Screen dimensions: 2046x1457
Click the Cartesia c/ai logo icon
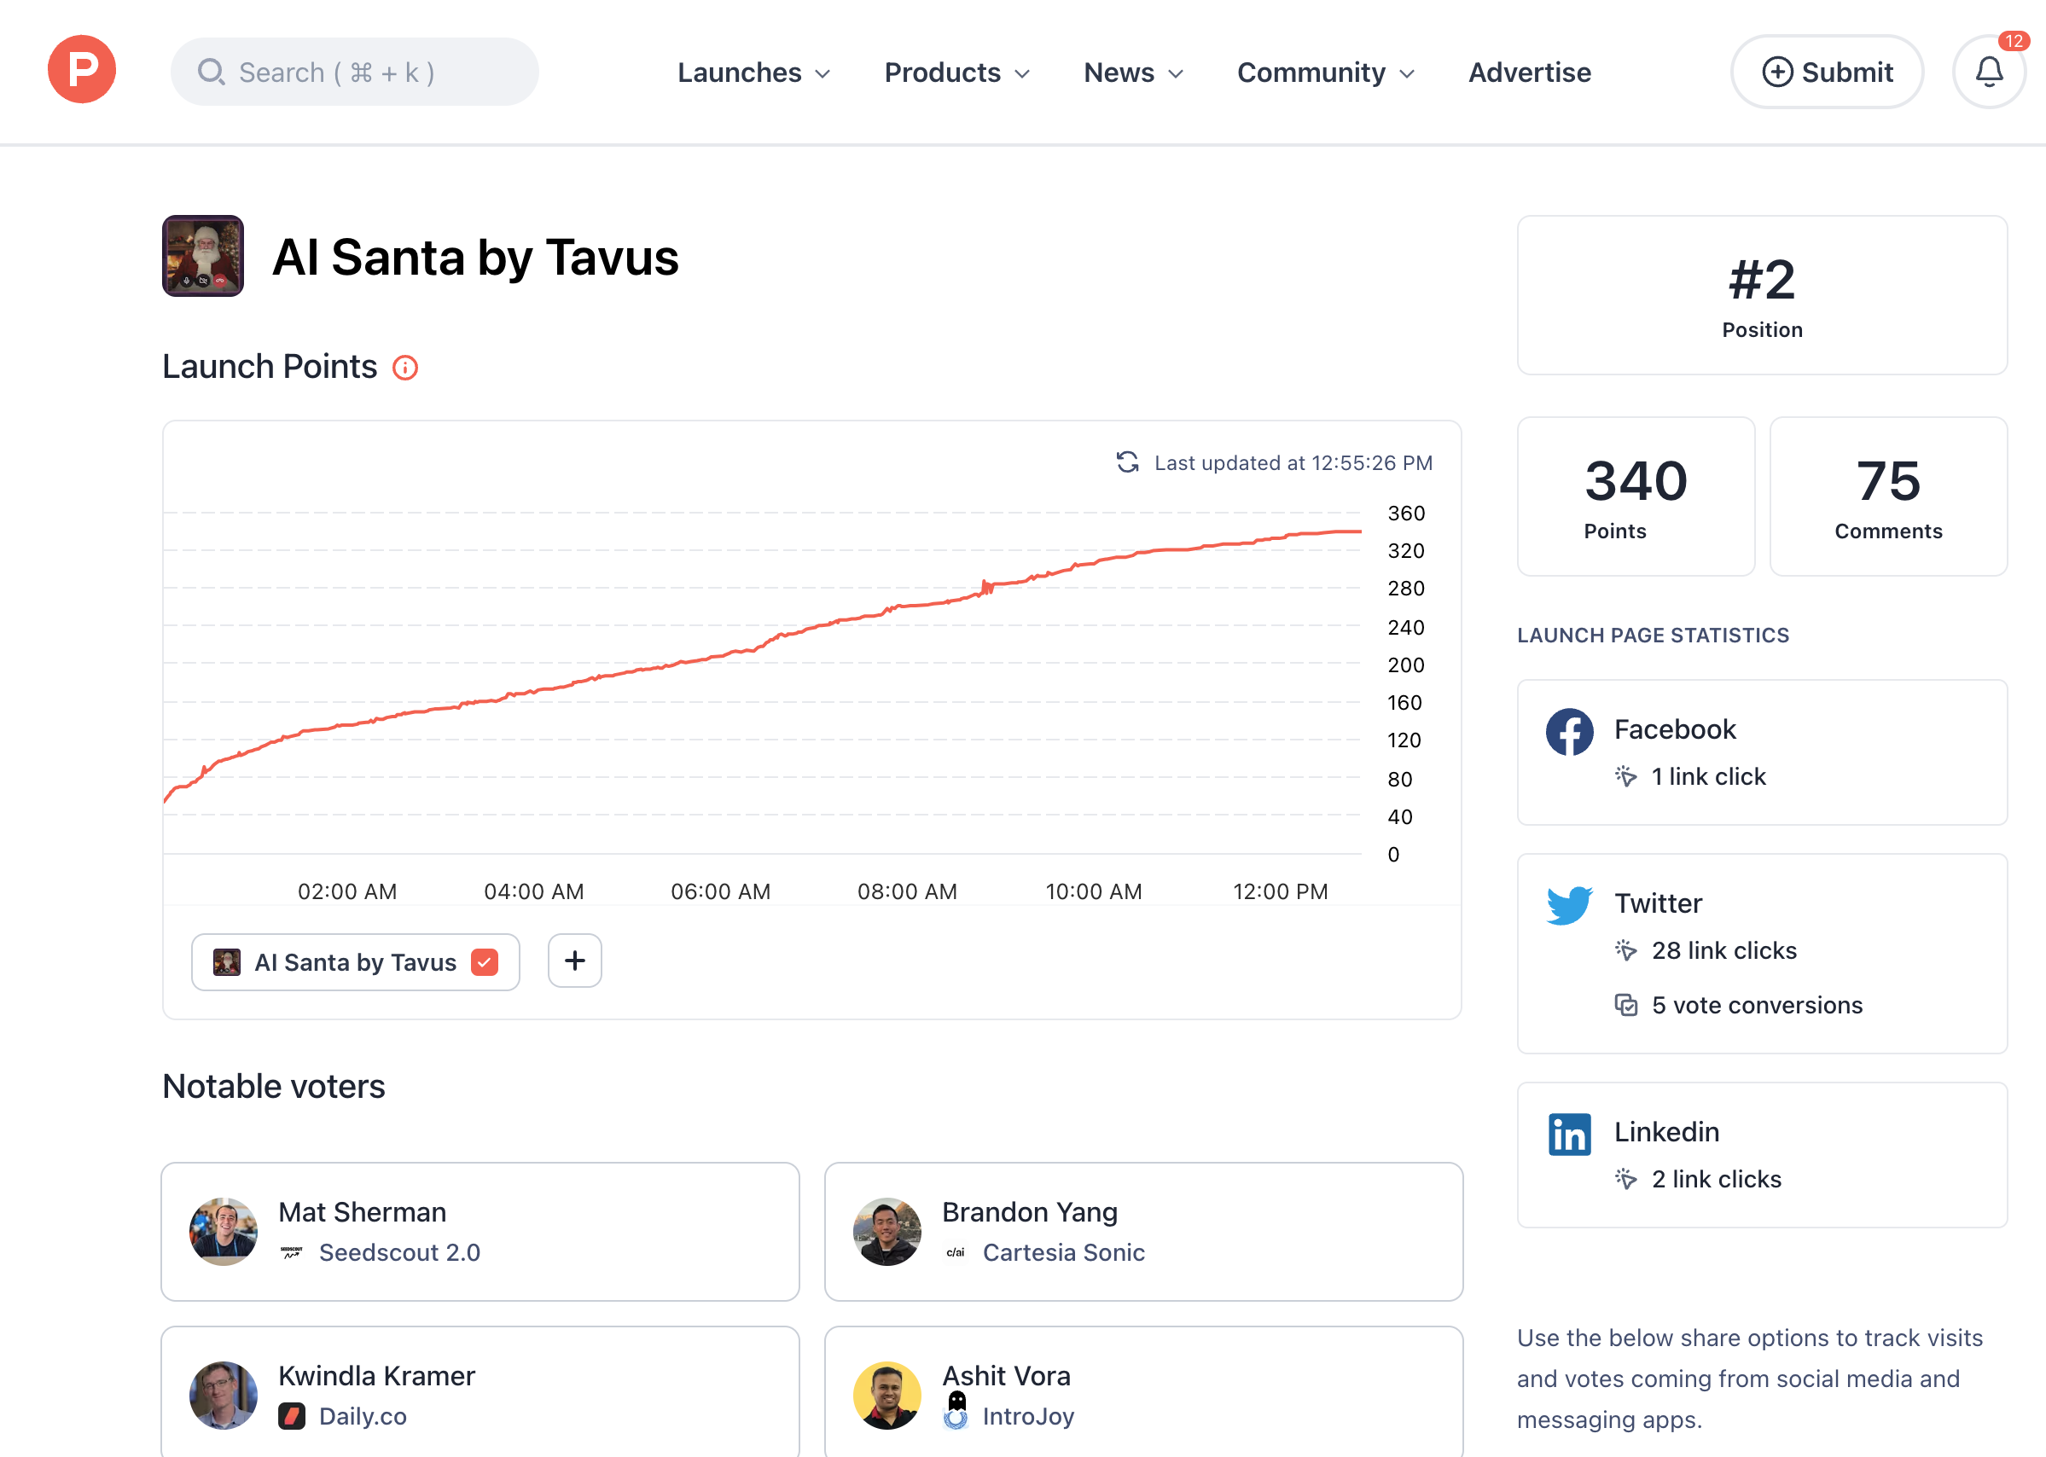pos(956,1252)
